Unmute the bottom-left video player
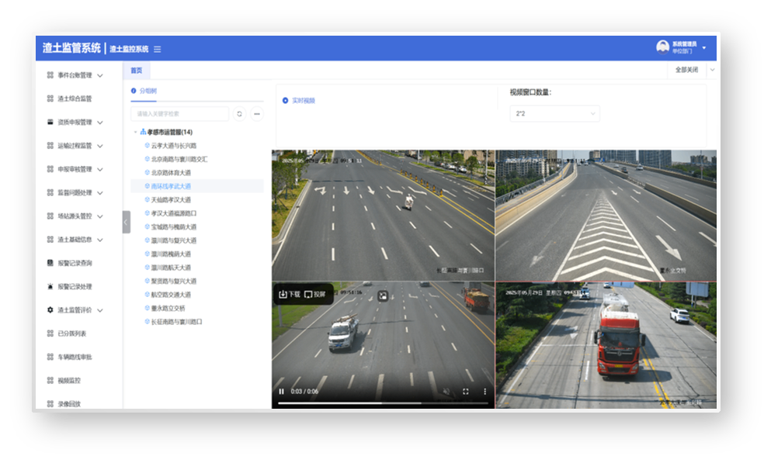Screen dimensions: 771x463 (446, 392)
